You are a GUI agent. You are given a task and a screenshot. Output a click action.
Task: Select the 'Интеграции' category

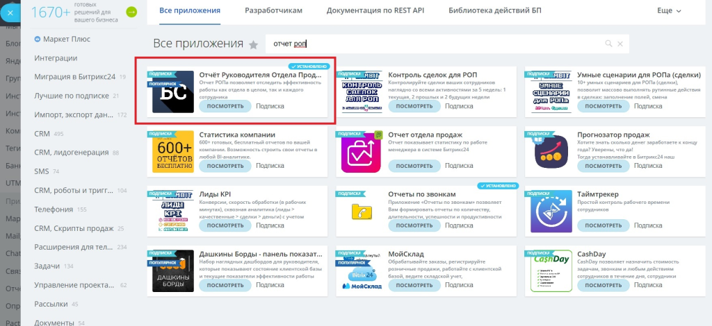[56, 58]
